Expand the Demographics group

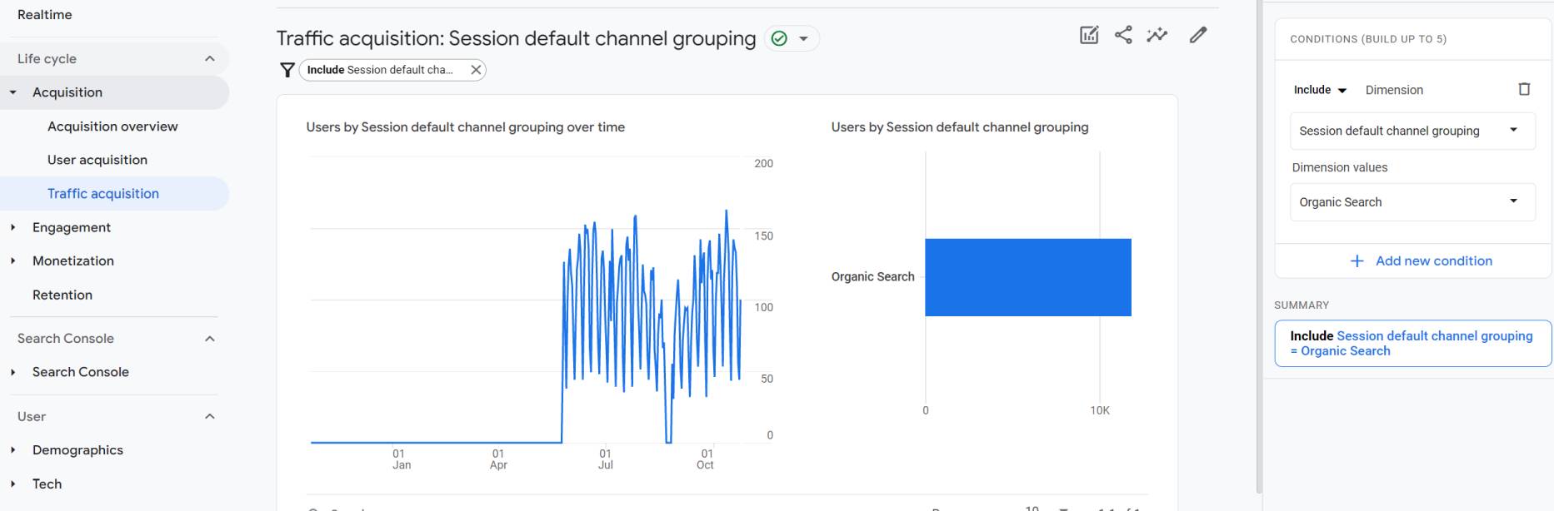pos(13,450)
